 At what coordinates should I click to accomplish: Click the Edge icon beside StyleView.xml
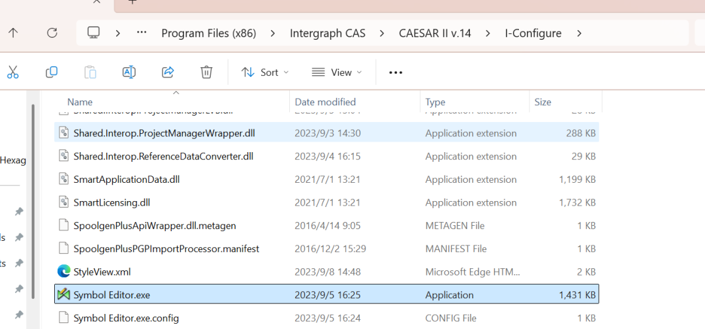(x=64, y=272)
